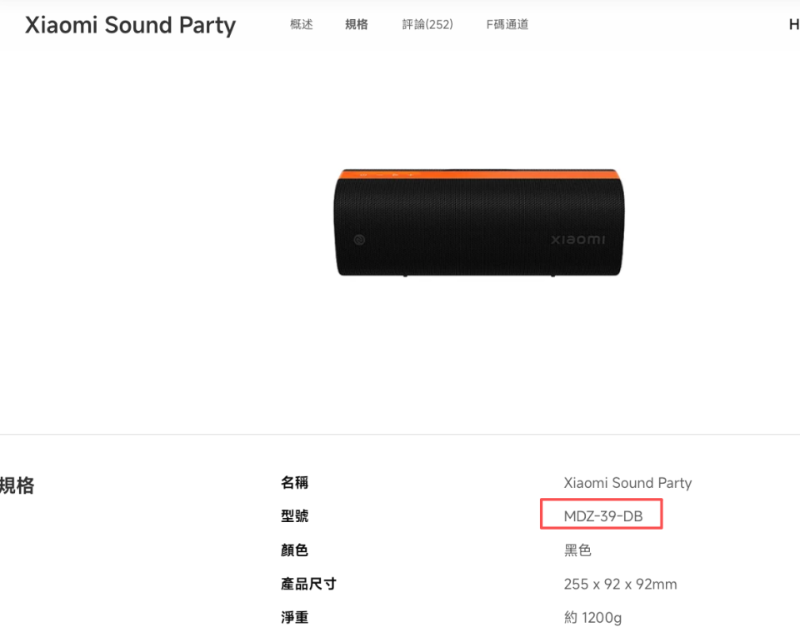Click the circular logo icon on the speaker
This screenshot has height=637, width=800.
pyautogui.click(x=359, y=240)
